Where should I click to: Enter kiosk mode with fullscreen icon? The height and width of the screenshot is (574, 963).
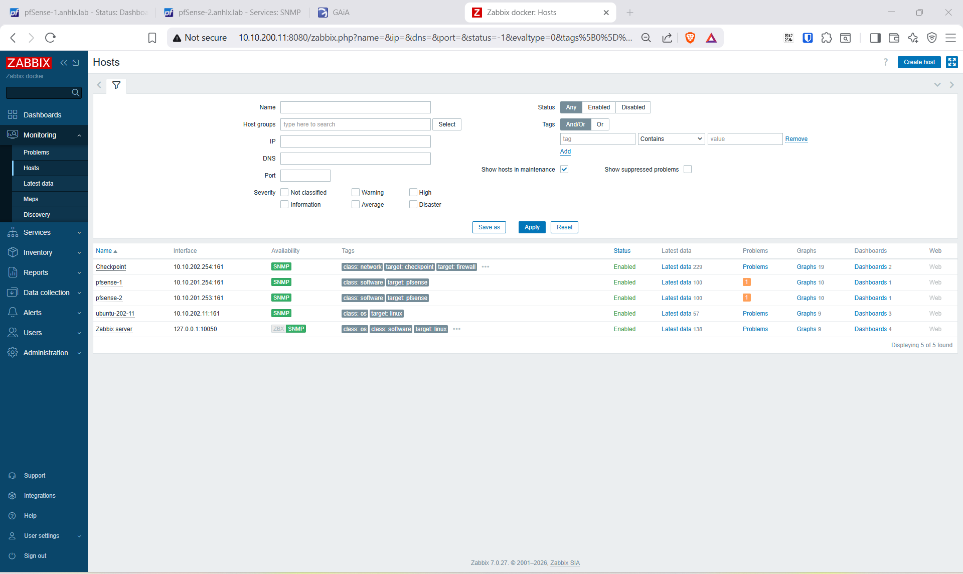coord(951,62)
